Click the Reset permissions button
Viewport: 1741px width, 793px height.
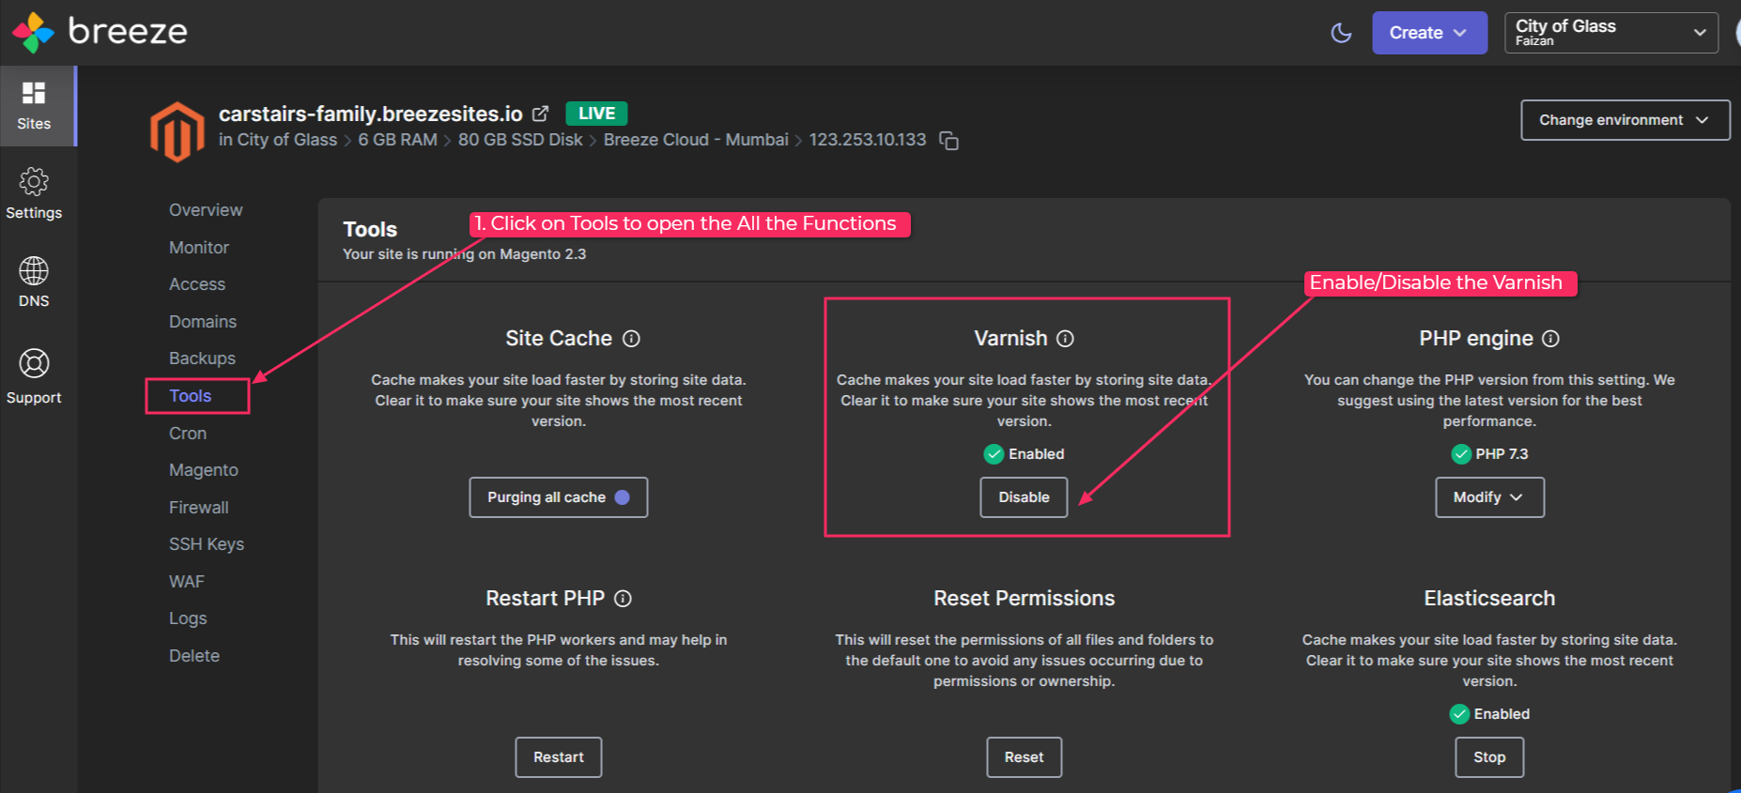pos(1024,757)
